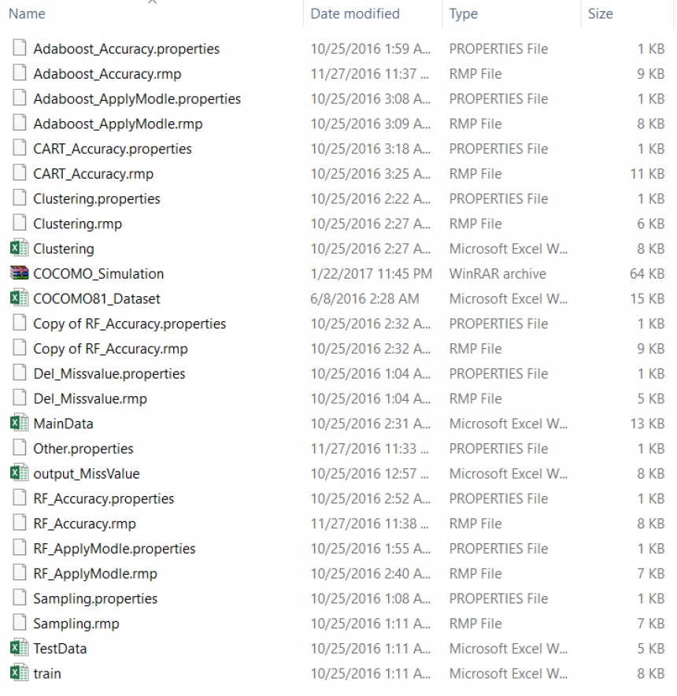Select the file name RF_Accuracy.rmp
Image resolution: width=677 pixels, height=696 pixels.
(x=85, y=524)
